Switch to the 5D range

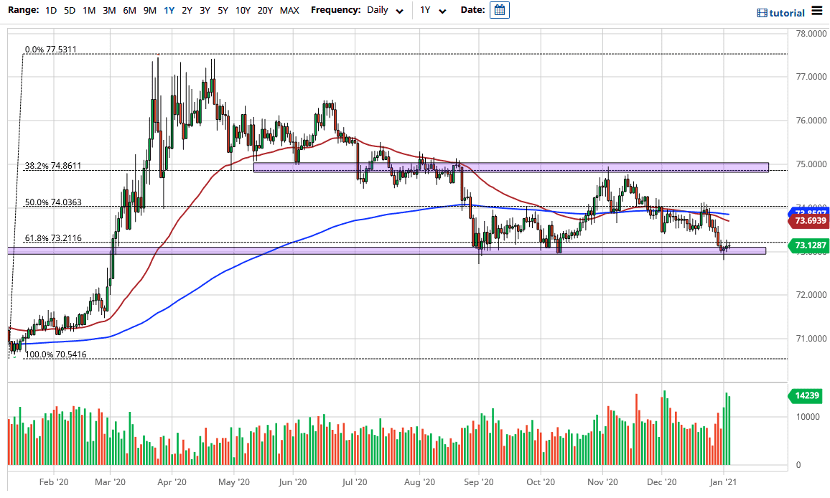click(x=69, y=11)
